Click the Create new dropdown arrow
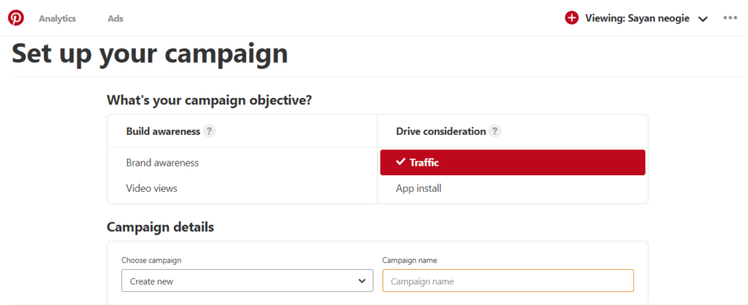 click(x=362, y=281)
